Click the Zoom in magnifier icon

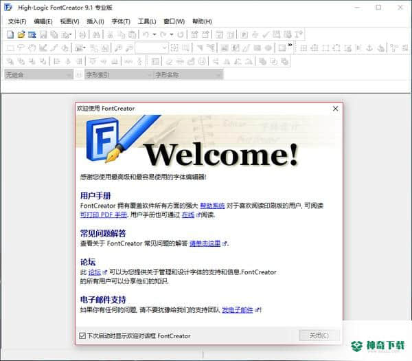click(118, 48)
